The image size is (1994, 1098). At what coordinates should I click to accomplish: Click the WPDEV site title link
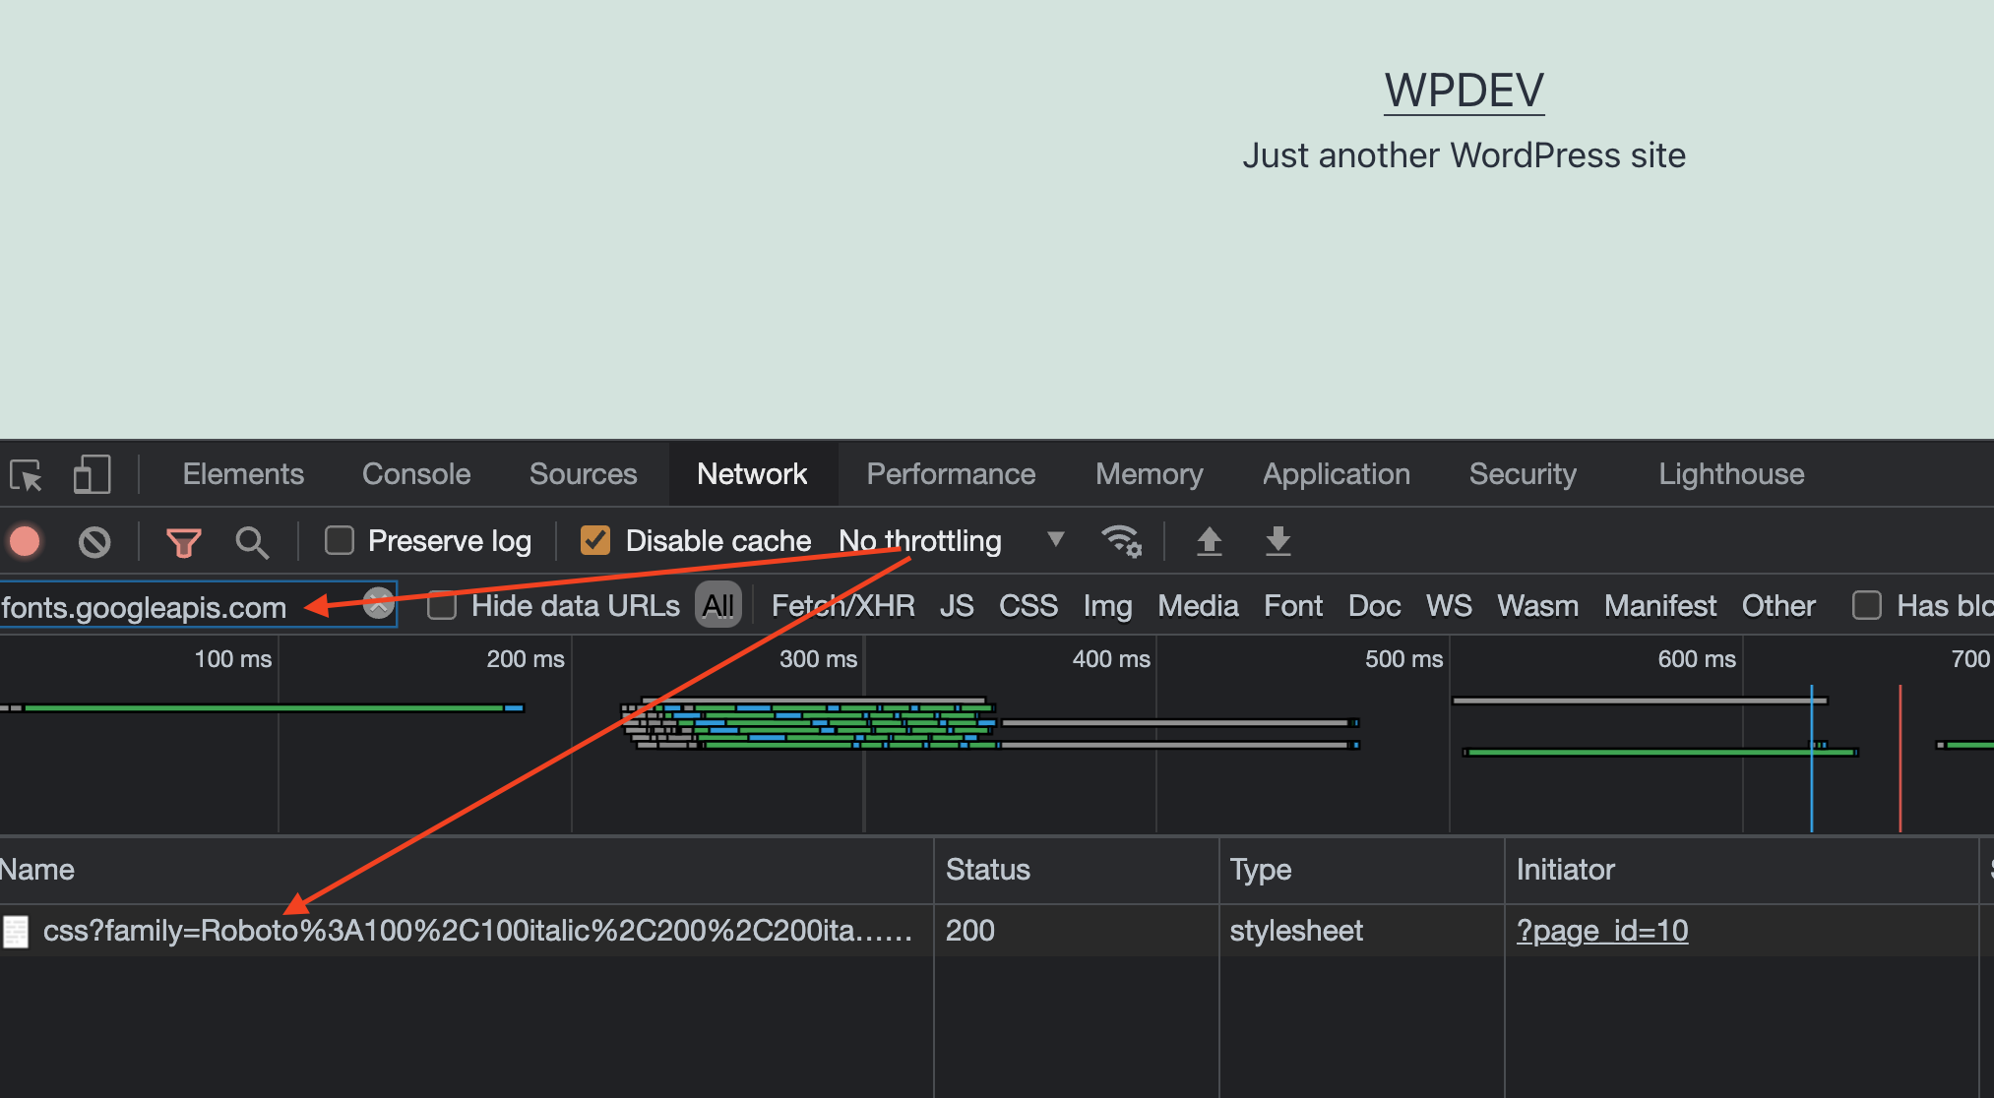pos(1464,91)
